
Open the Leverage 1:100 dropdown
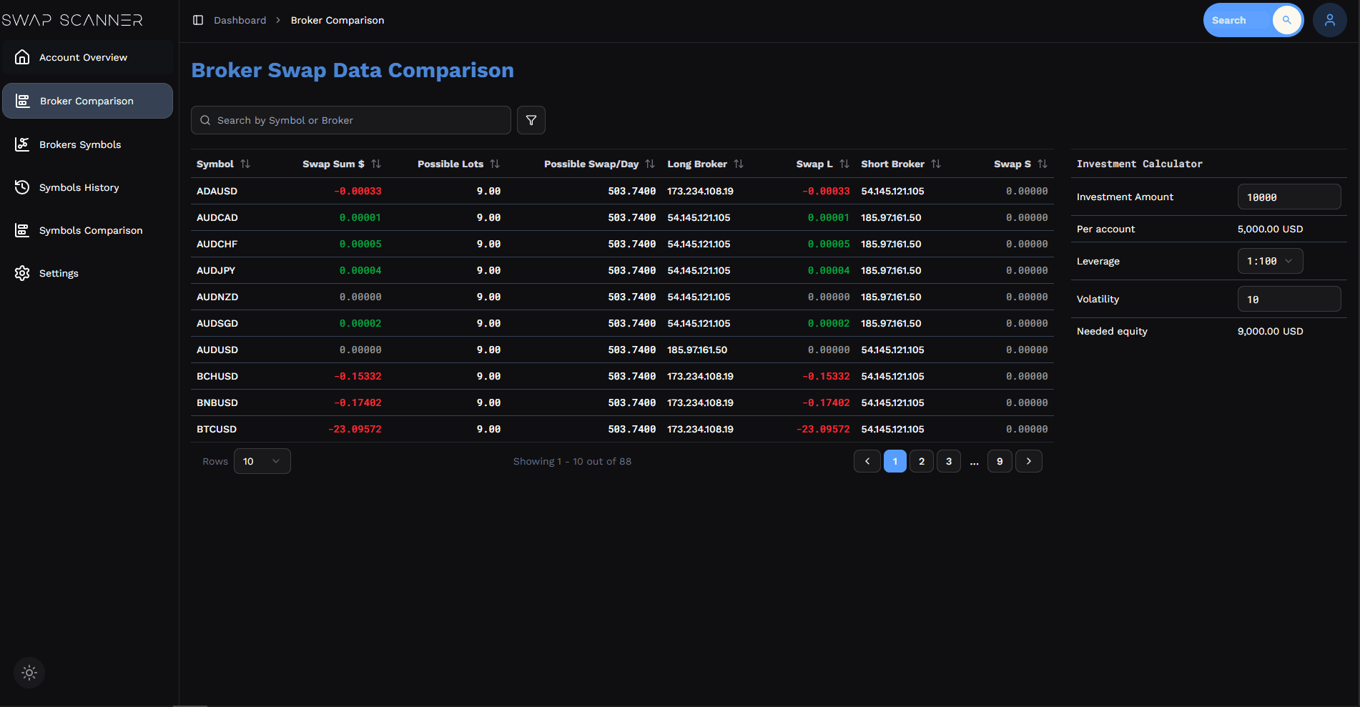point(1270,261)
